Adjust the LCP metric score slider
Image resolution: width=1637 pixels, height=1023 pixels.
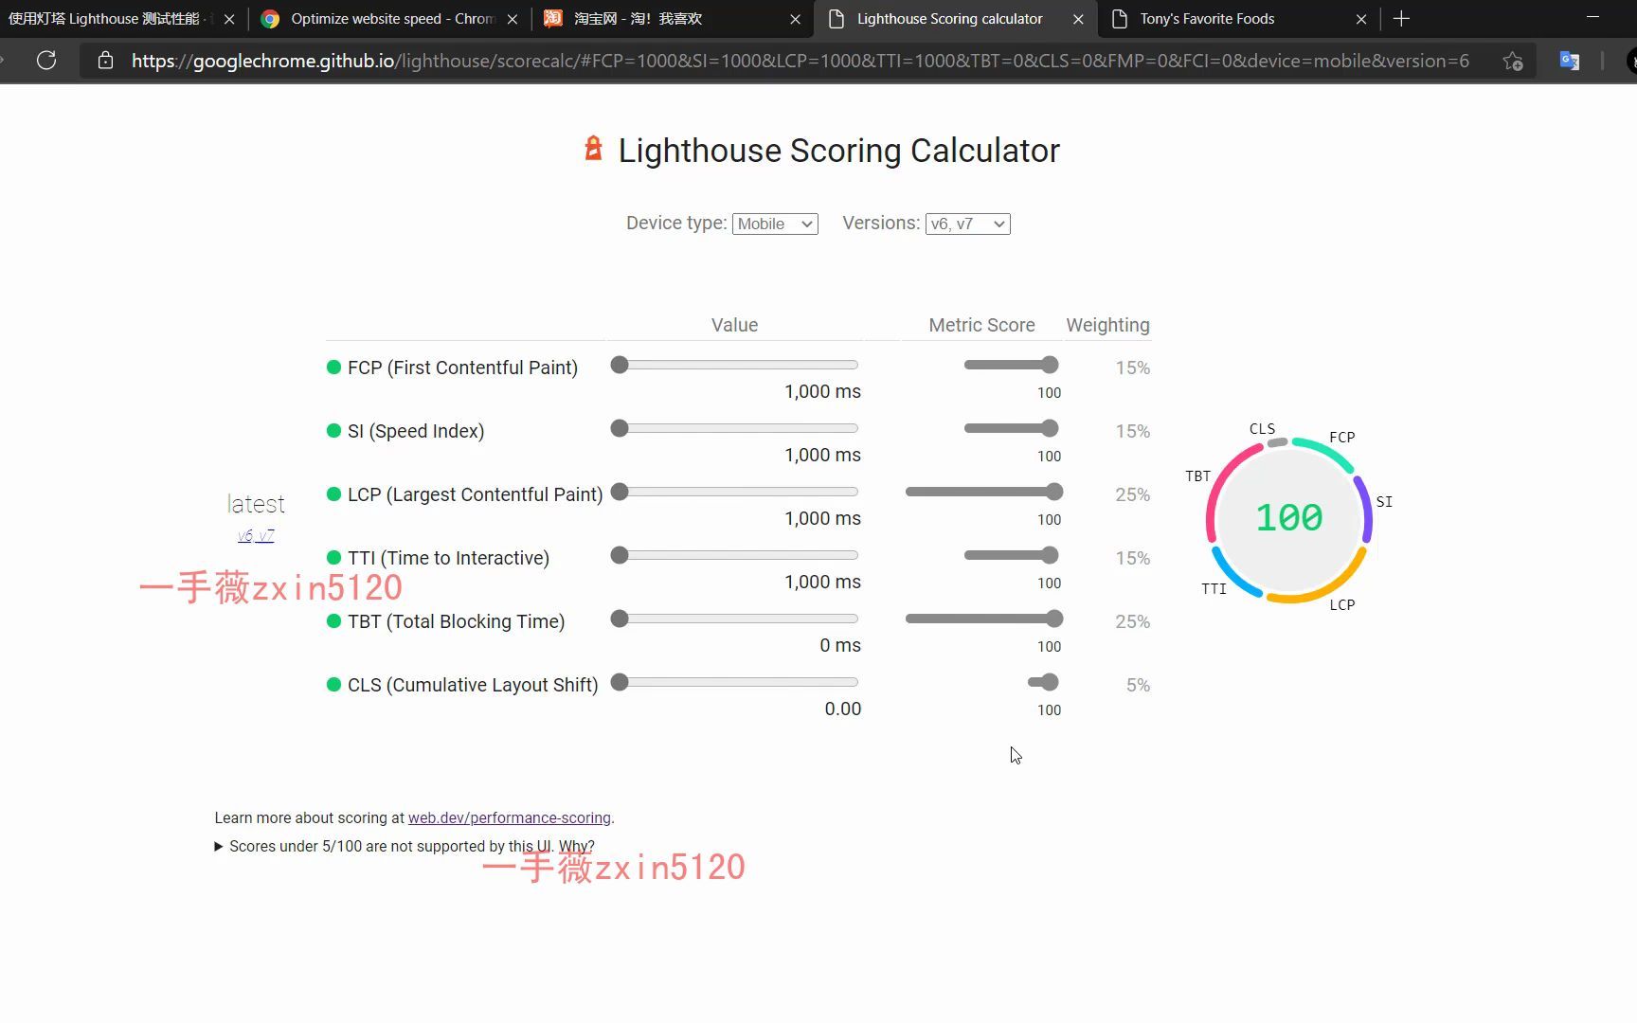pyautogui.click(x=984, y=492)
